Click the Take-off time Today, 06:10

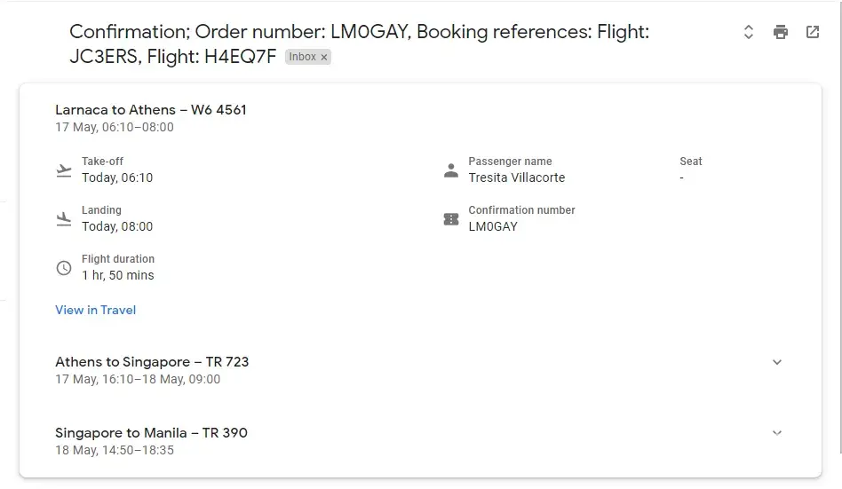[x=117, y=177]
